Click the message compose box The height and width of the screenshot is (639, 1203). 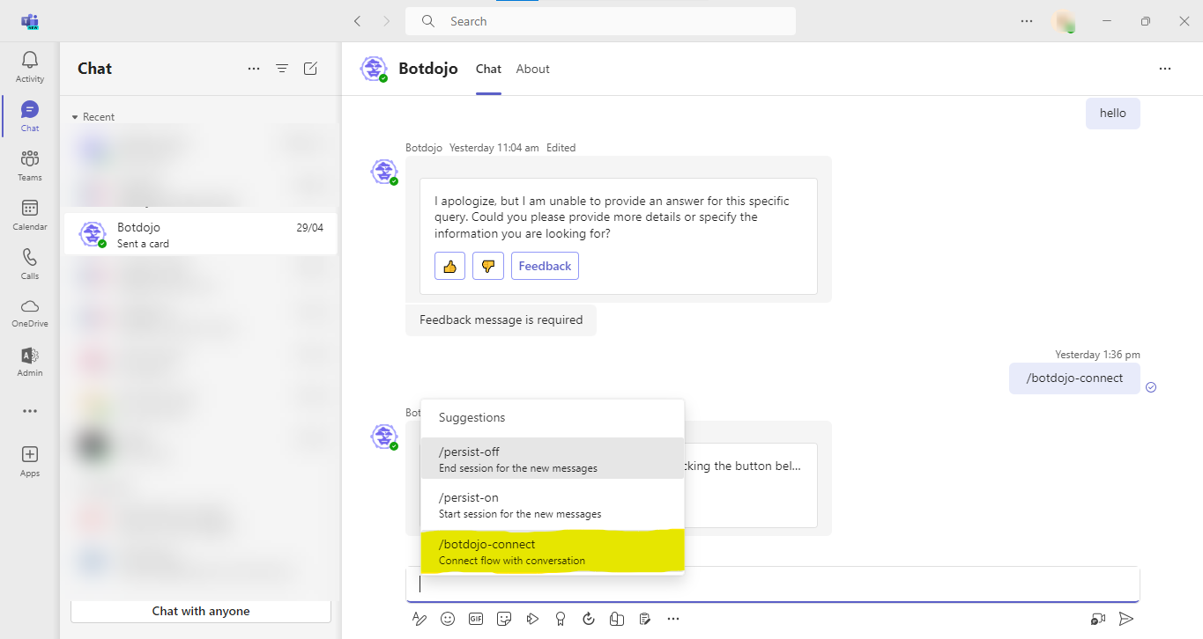(x=773, y=584)
